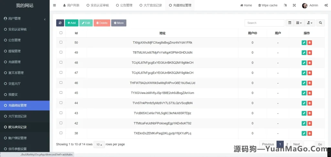
Task: Select the 充值地址管理 tab
Action: (180, 5)
